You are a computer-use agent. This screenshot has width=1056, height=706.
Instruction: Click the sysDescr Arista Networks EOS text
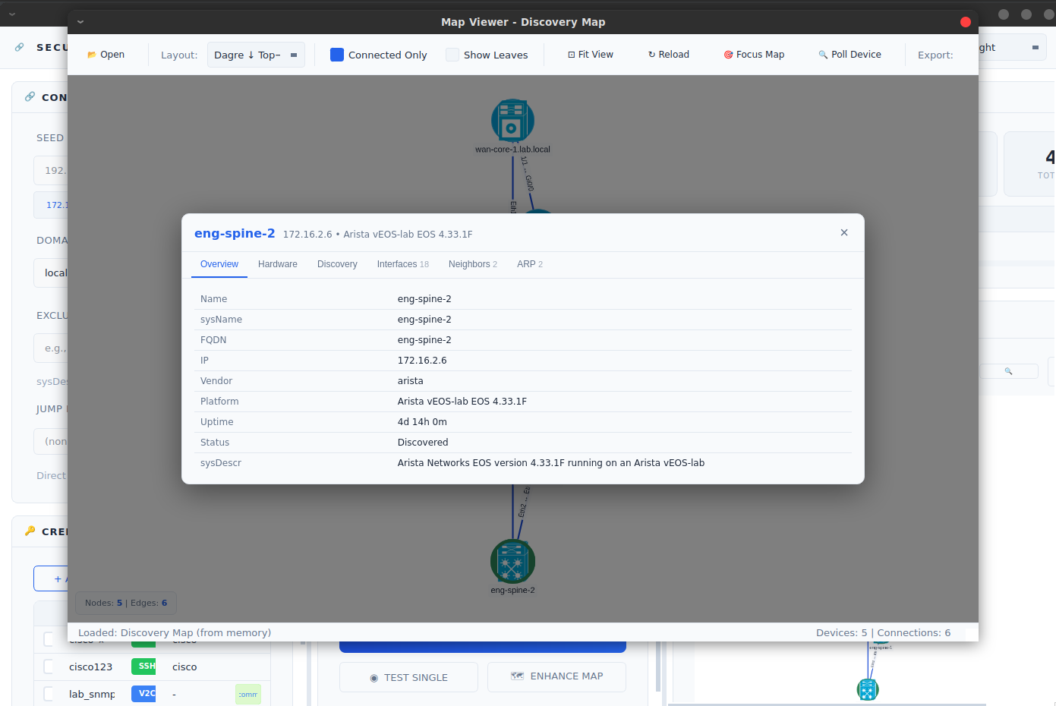(551, 463)
